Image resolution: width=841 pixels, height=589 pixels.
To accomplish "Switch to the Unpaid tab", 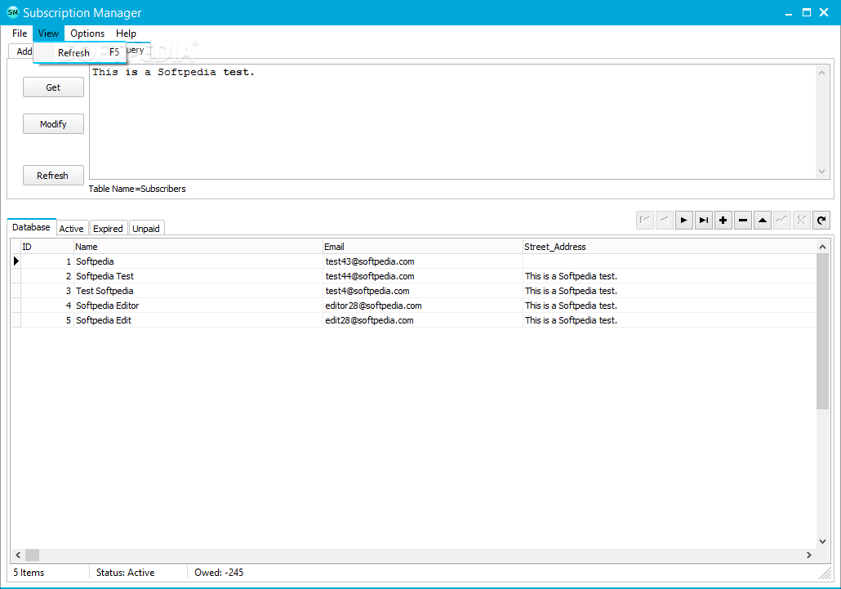I will coord(146,229).
